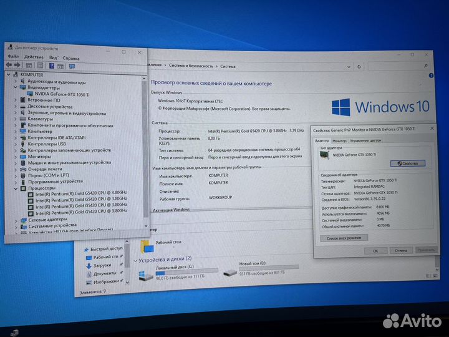Click the Рабочий стол folder icon in Explorer
Screen dimensions: 449x337
pos(147,247)
